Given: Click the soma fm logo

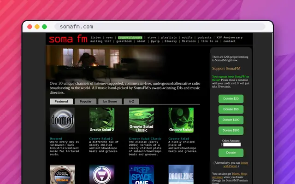Looking at the screenshot, I should [x=68, y=39].
